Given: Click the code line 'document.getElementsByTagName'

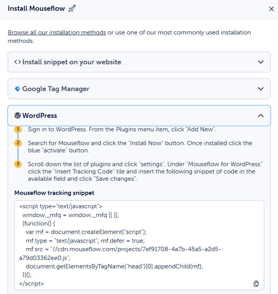Looking at the screenshot, I should pos(114,266).
